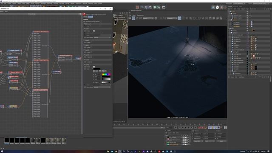The height and width of the screenshot is (153, 272).
Task: Toggle visibility icon of first layer in Layers manager
Action: coord(184,137)
